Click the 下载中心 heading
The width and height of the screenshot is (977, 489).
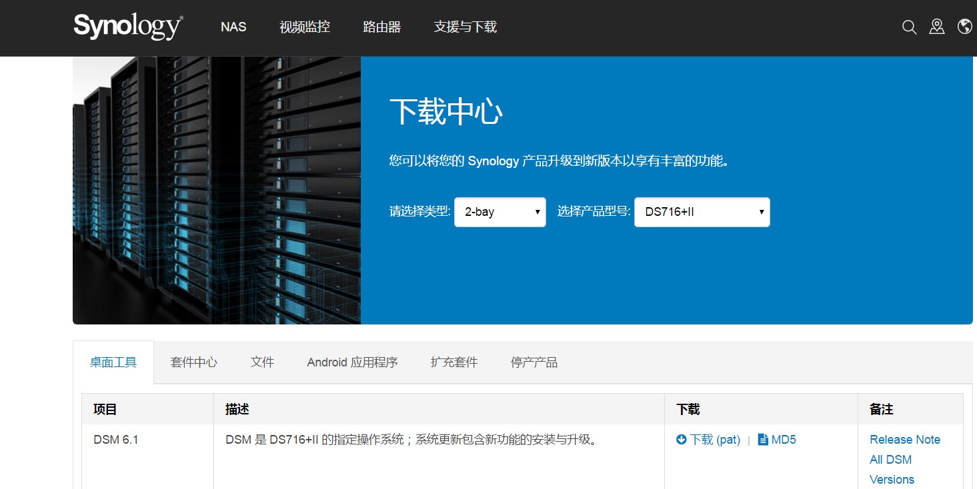[x=446, y=111]
